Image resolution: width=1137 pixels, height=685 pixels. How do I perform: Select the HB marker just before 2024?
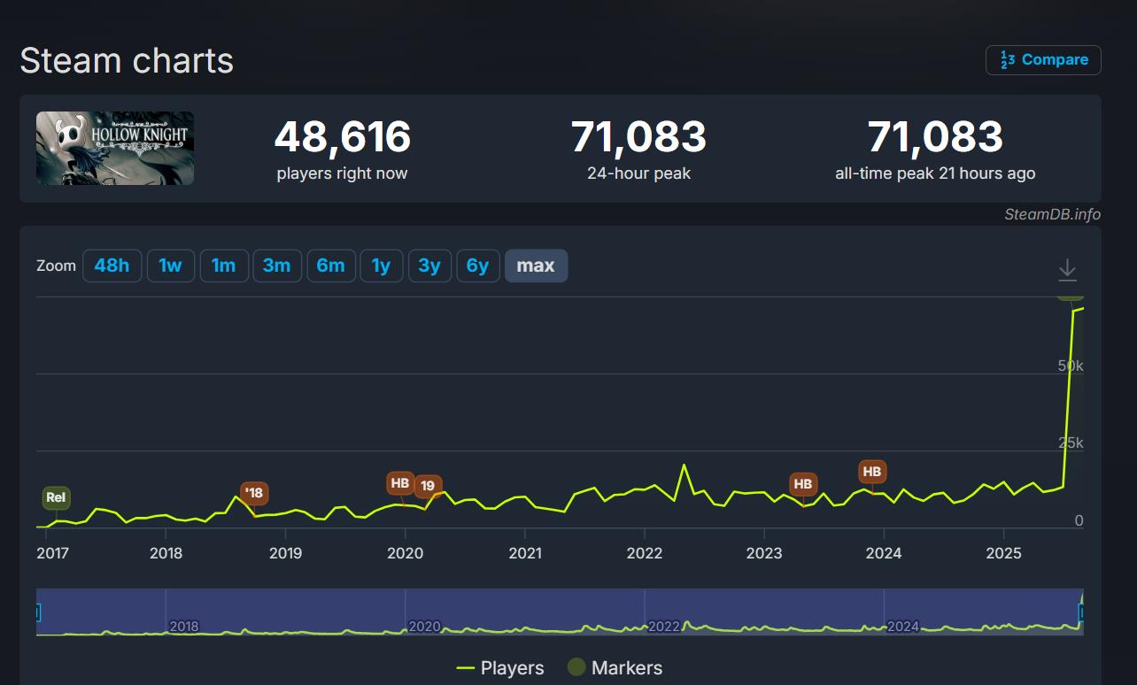pyautogui.click(x=871, y=472)
